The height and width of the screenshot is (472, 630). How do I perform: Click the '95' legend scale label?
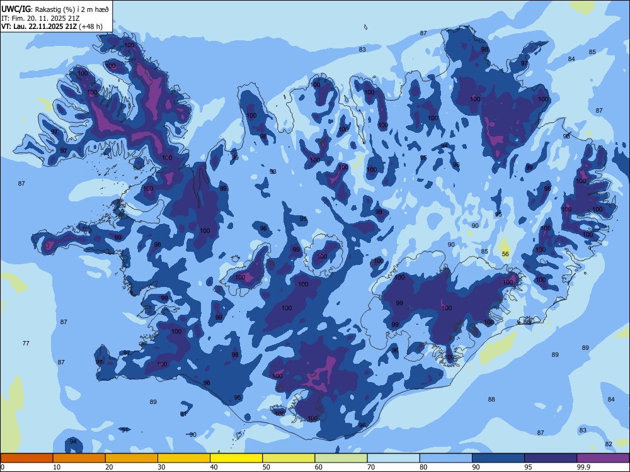point(529,467)
